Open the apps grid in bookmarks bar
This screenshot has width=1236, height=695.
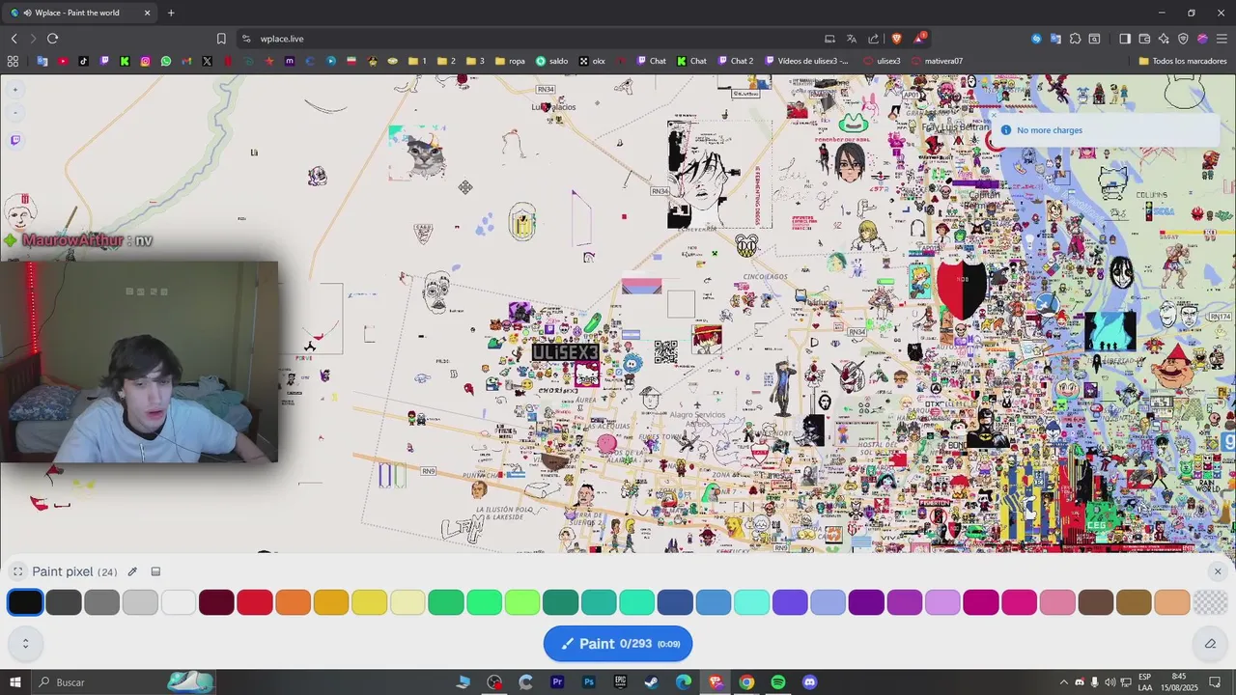point(13,61)
